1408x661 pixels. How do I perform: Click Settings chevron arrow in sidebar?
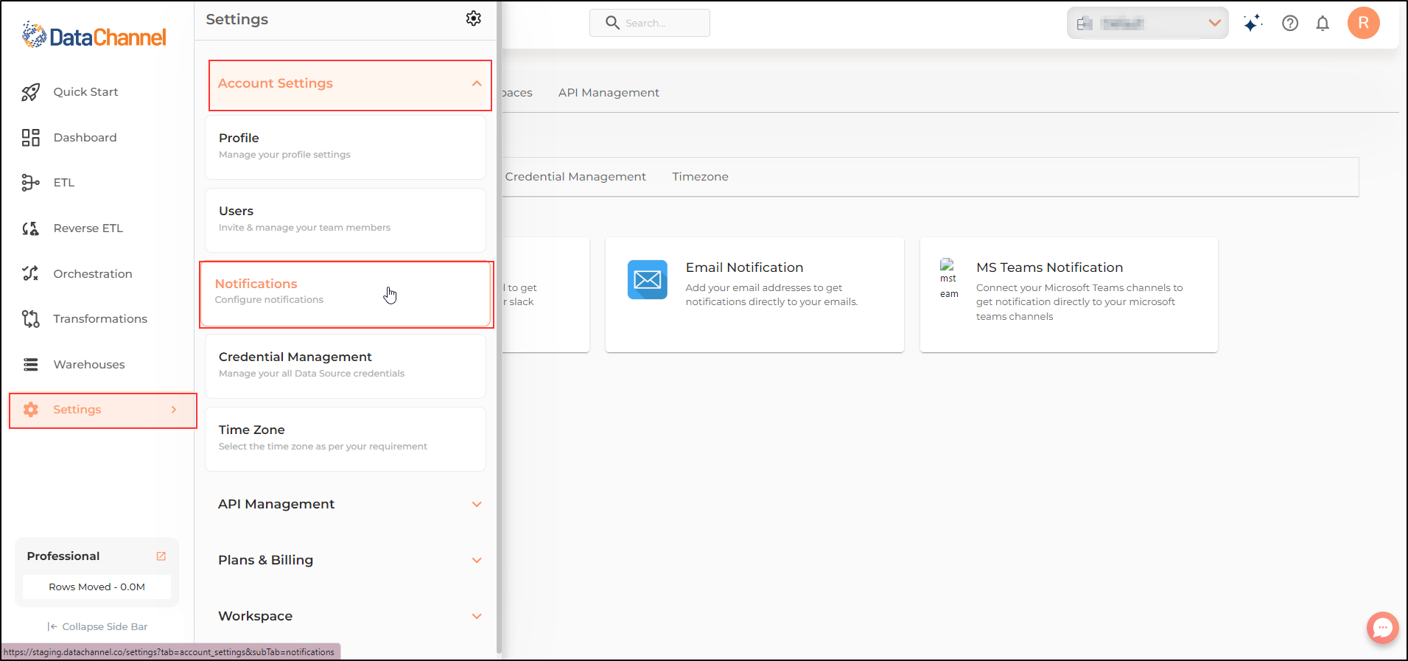point(174,410)
